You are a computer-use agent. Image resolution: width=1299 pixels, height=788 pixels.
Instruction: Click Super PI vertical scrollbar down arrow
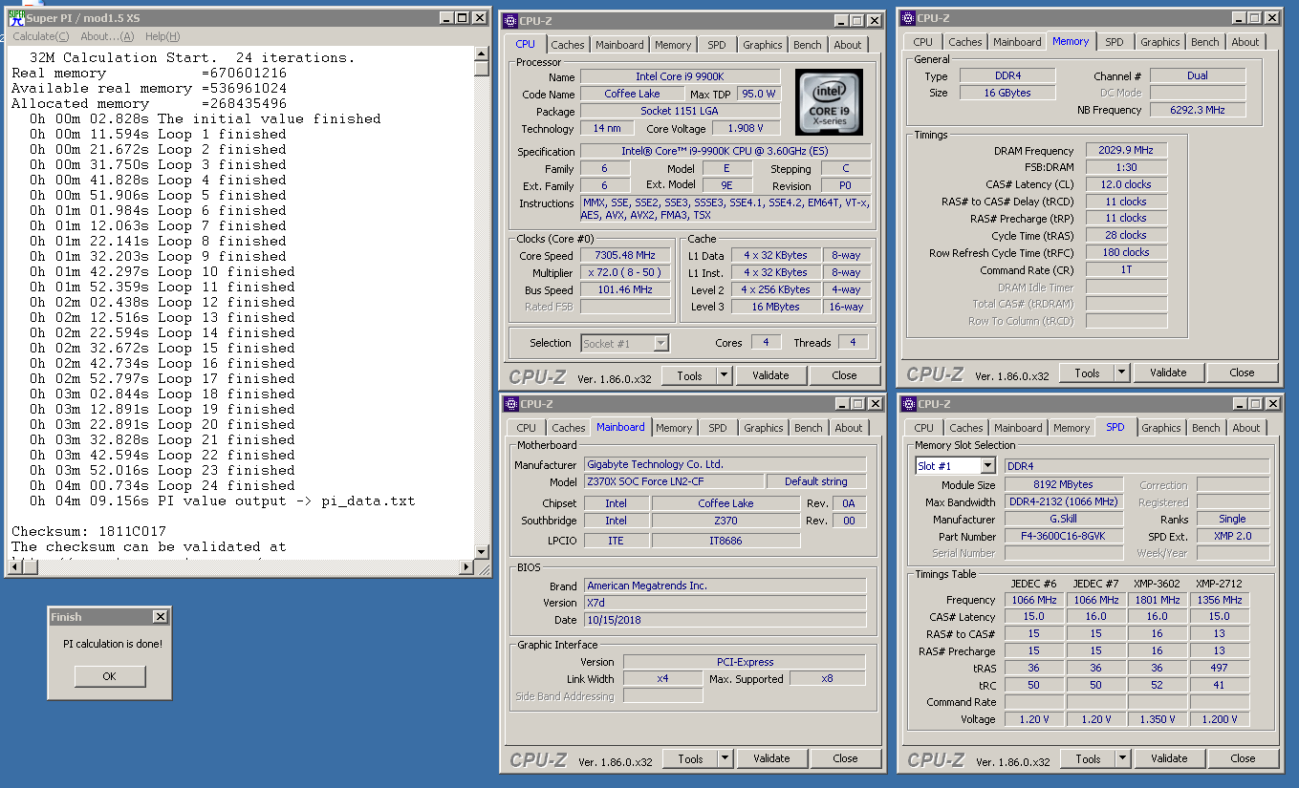tap(482, 552)
